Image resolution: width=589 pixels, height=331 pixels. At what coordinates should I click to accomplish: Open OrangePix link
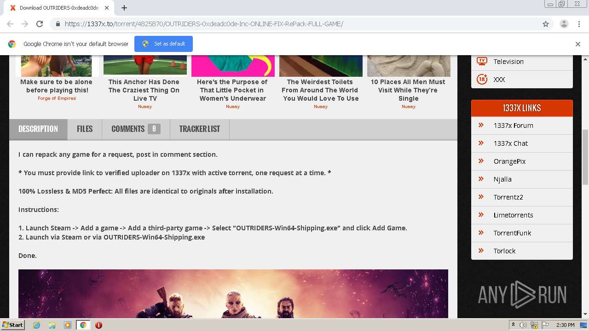509,161
